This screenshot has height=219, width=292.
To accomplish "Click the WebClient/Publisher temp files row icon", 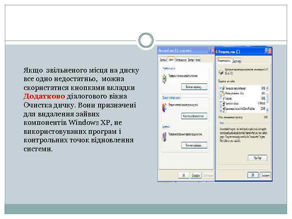I will 223,109.
